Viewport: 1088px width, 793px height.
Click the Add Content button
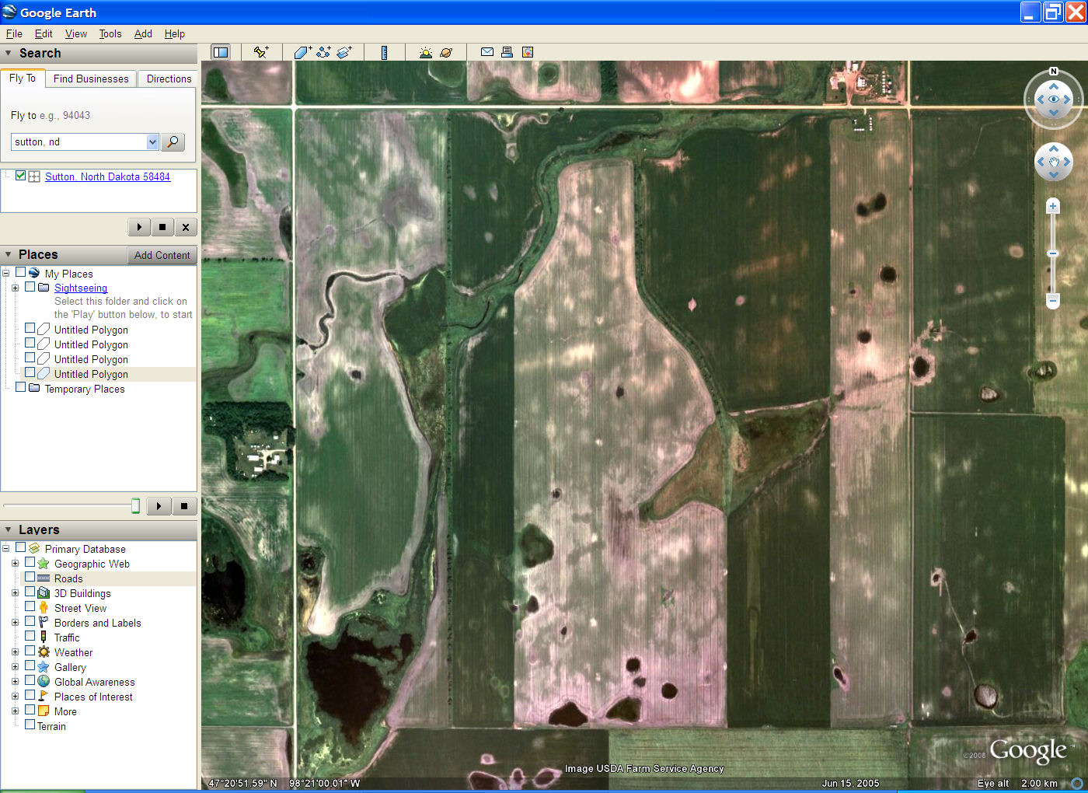[162, 255]
